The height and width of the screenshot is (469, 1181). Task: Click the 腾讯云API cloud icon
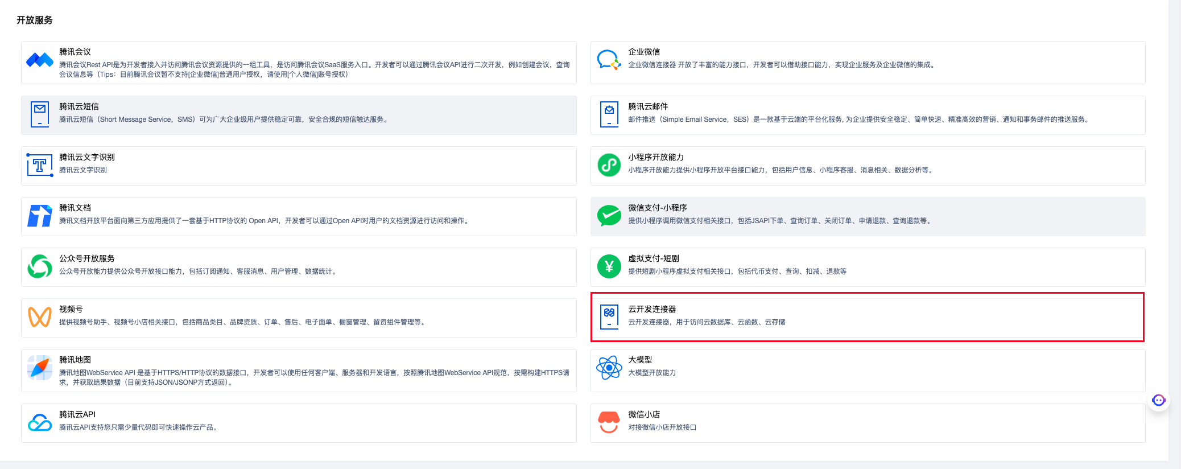pyautogui.click(x=40, y=422)
